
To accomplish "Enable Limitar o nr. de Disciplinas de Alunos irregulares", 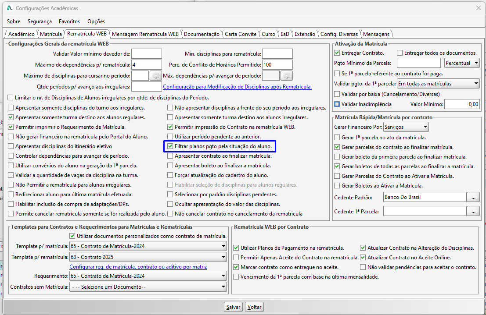I will 11,98.
